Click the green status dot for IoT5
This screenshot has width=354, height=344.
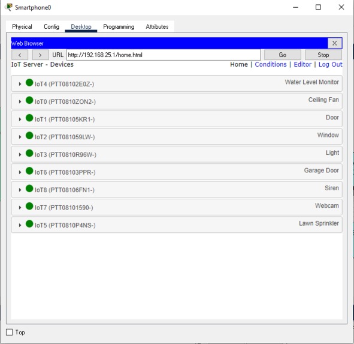(29, 224)
